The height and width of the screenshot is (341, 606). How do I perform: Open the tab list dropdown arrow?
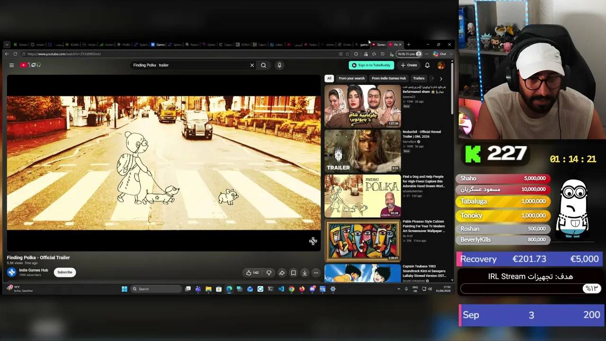pyautogui.click(x=7, y=45)
